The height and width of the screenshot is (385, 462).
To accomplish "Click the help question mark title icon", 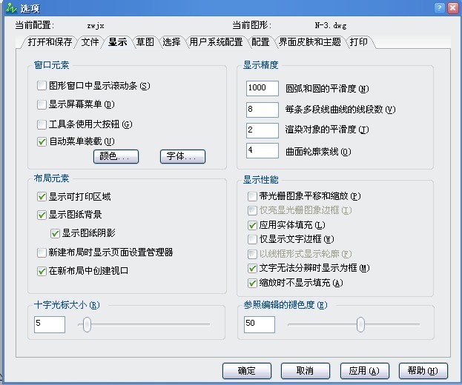I will tap(439, 7).
